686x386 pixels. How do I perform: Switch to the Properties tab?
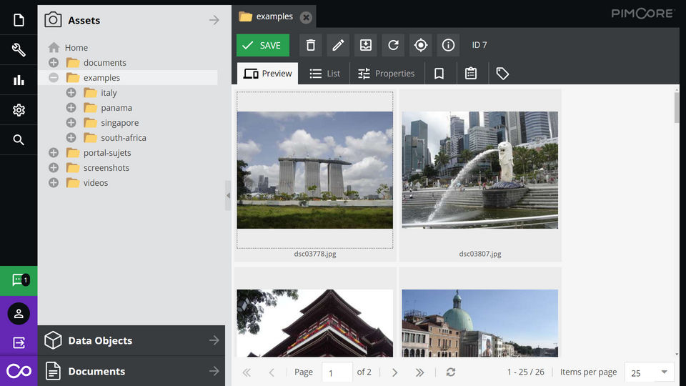click(x=386, y=74)
